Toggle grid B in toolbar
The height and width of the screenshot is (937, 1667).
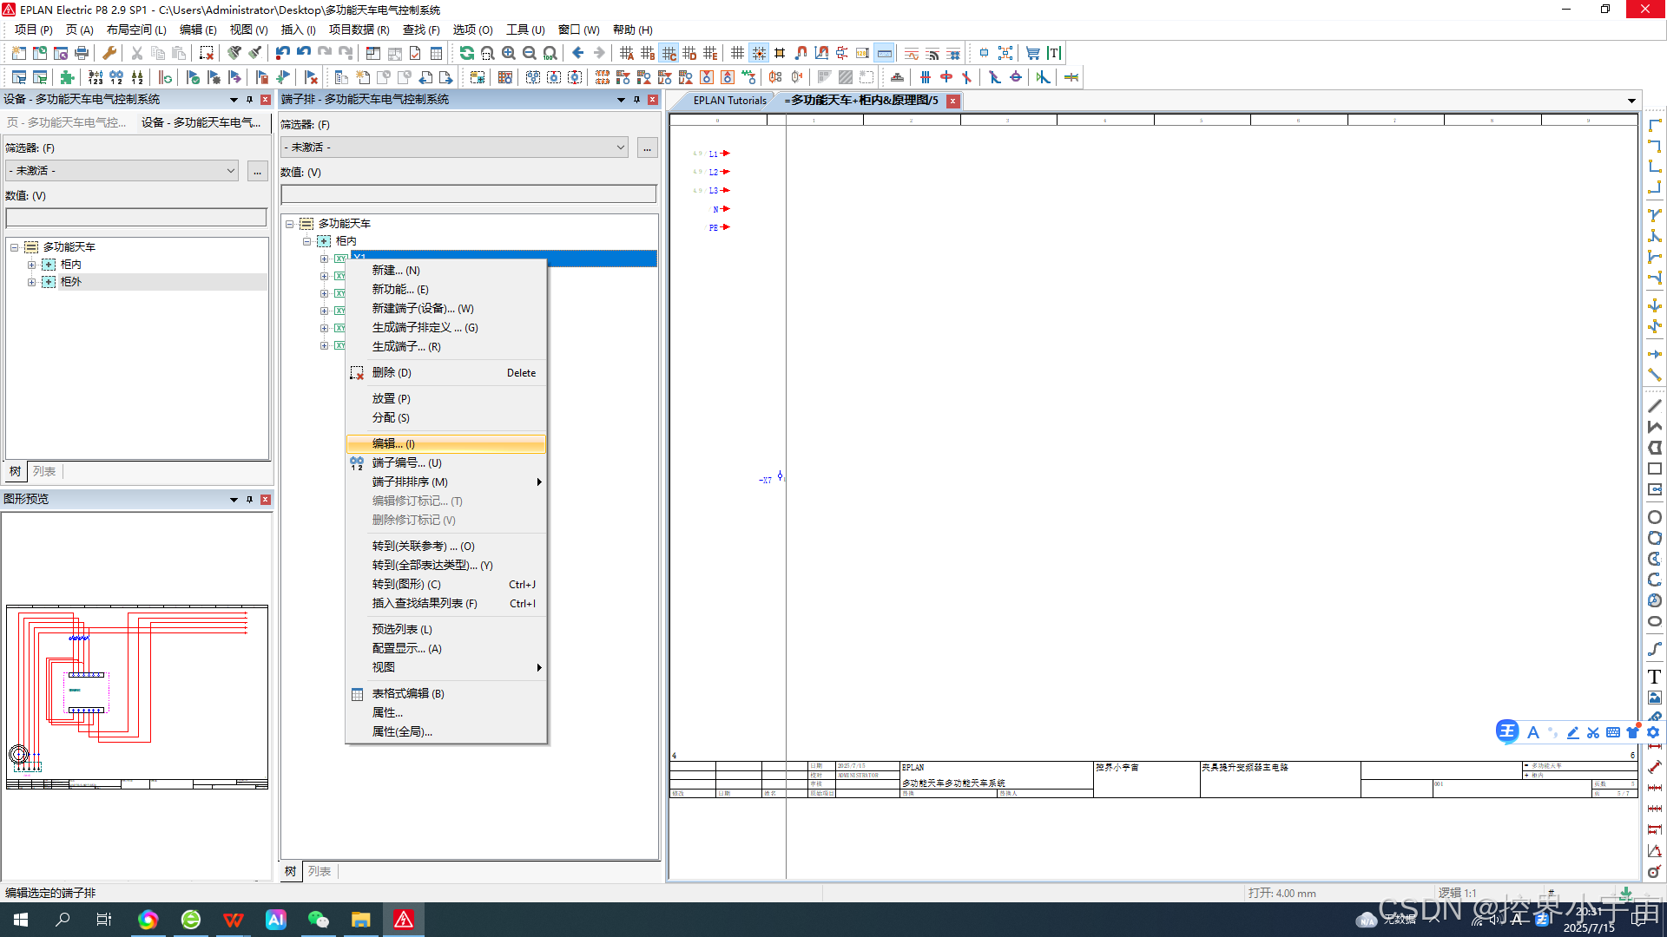coord(648,53)
